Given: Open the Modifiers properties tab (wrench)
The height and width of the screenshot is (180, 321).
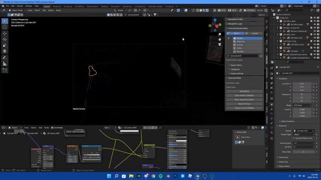Looking at the screenshot, I should pos(272,109).
